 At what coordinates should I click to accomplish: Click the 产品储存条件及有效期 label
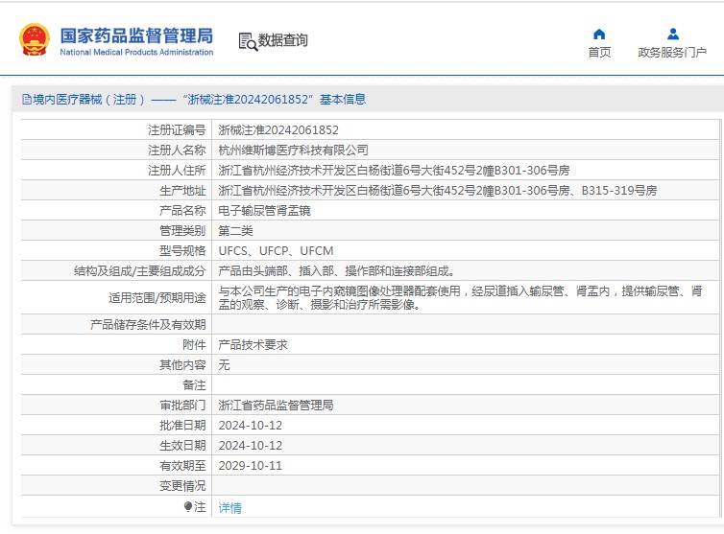pos(148,325)
